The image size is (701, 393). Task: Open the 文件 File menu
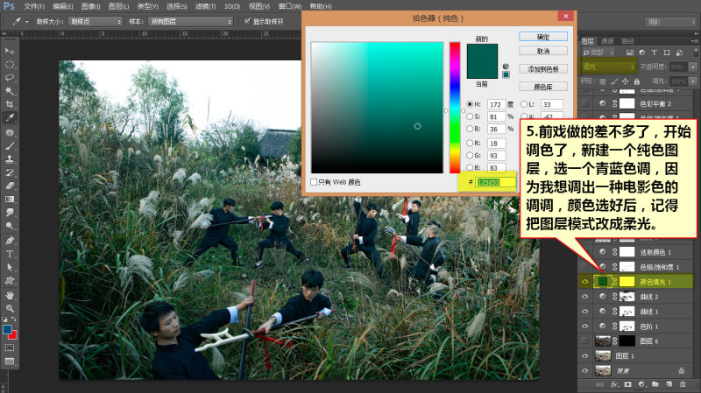[34, 7]
